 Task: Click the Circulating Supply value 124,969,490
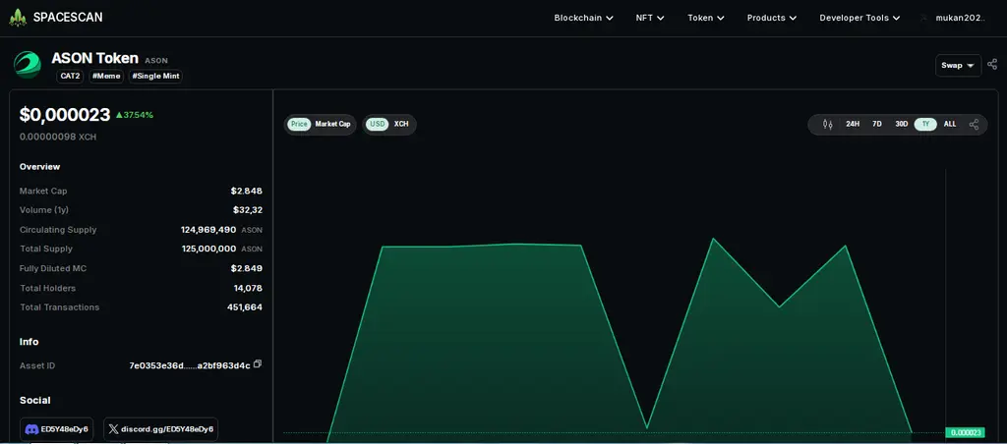[208, 229]
